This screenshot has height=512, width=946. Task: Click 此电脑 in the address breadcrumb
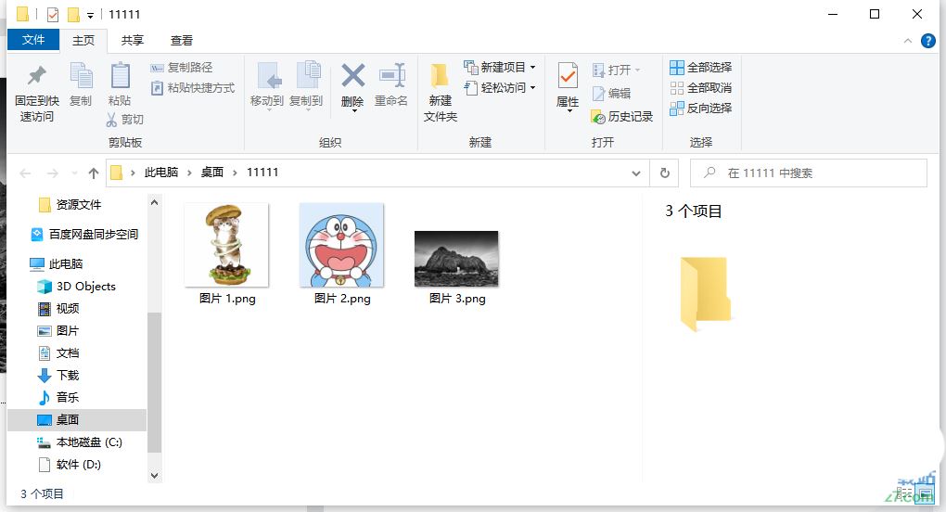coord(161,173)
